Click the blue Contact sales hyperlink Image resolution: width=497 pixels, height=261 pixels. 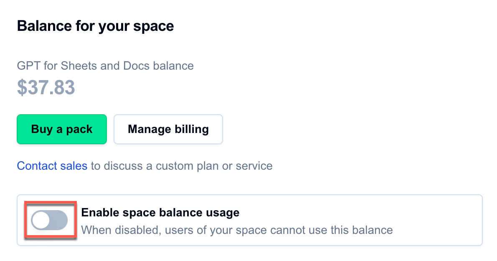[x=52, y=166]
